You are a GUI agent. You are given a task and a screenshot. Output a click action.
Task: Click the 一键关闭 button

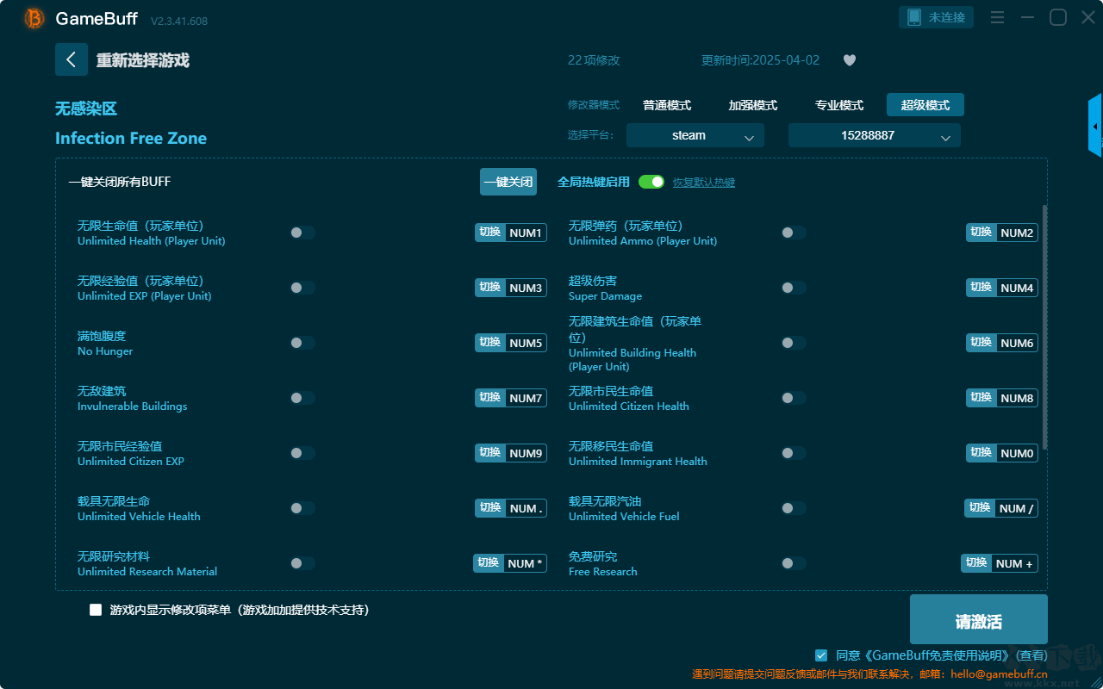point(508,182)
